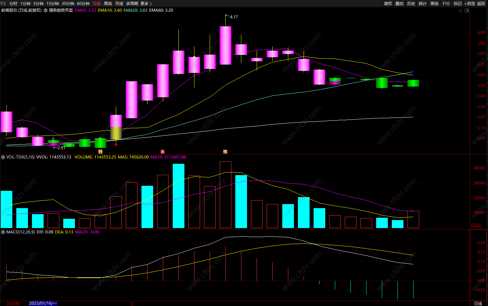Image resolution: width=488 pixels, height=306 pixels.
Task: Click the 岭南股份 (日线.前复权) title
Action: (22, 10)
